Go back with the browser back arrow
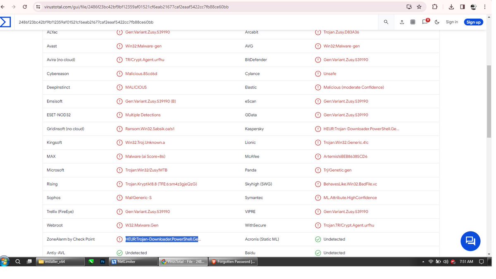Screen dimensions: 496x279 pyautogui.click(x=3, y=7)
